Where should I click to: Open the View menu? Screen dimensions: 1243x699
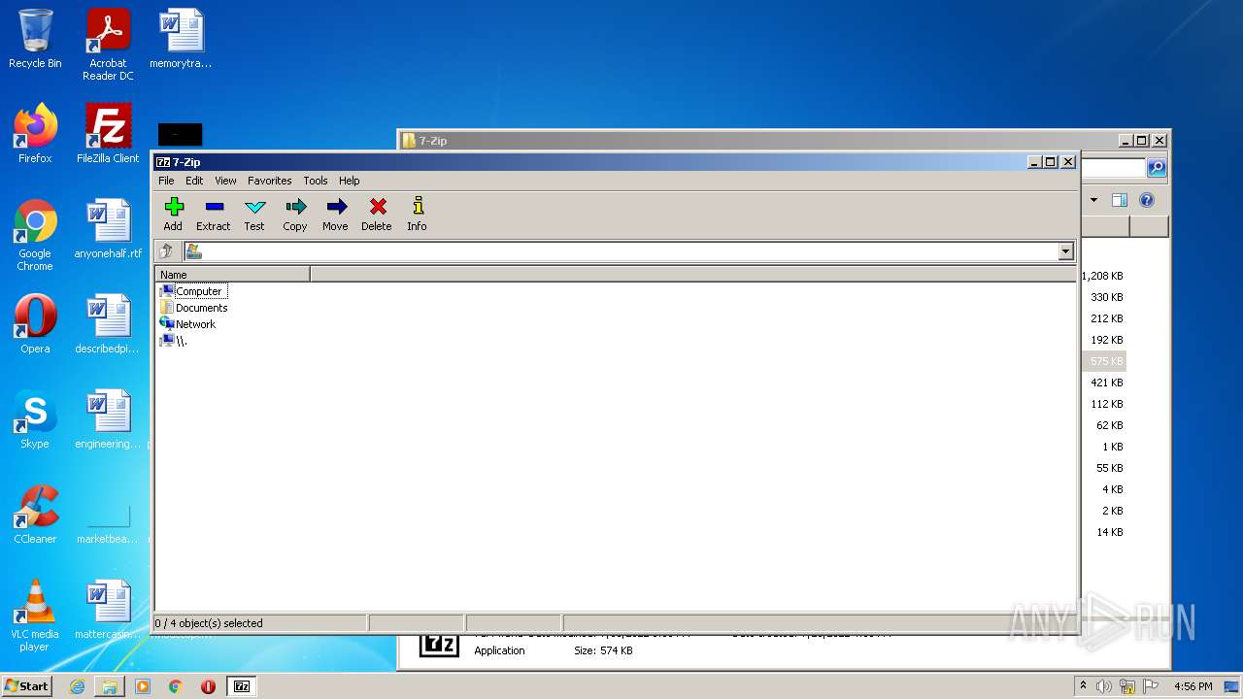[225, 181]
